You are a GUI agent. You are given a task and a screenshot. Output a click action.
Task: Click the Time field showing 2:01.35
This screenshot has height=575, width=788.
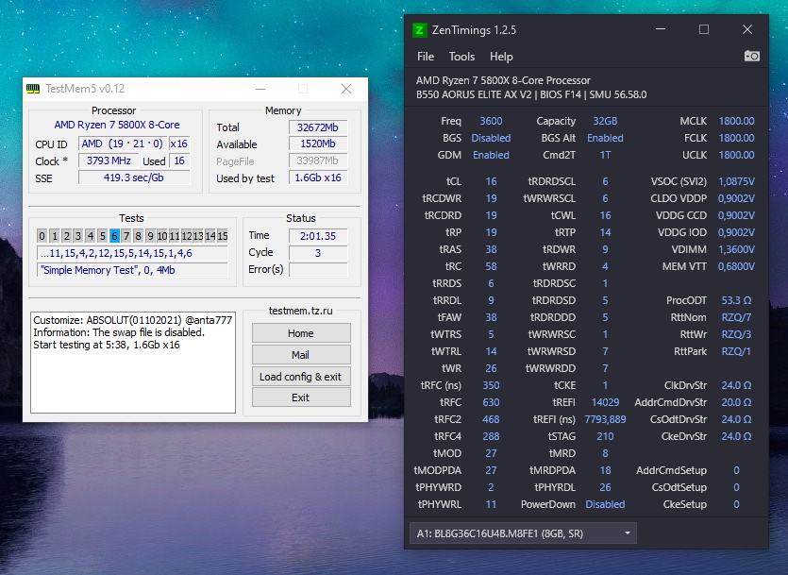click(318, 236)
